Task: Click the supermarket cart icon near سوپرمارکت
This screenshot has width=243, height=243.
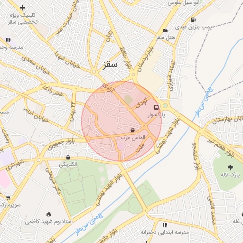Action: [x=8, y=197]
